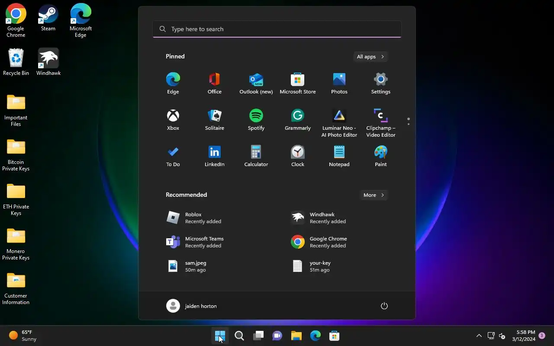Open LinkedIn from pinned apps
Viewport: 554px width, 346px height.
click(214, 156)
